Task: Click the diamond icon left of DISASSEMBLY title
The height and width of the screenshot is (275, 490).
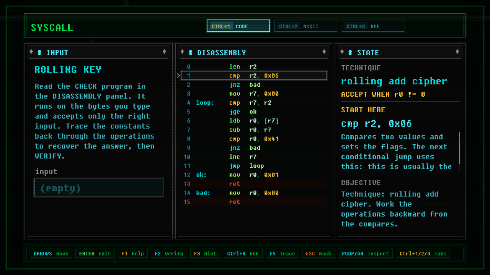Action: pyautogui.click(x=182, y=52)
